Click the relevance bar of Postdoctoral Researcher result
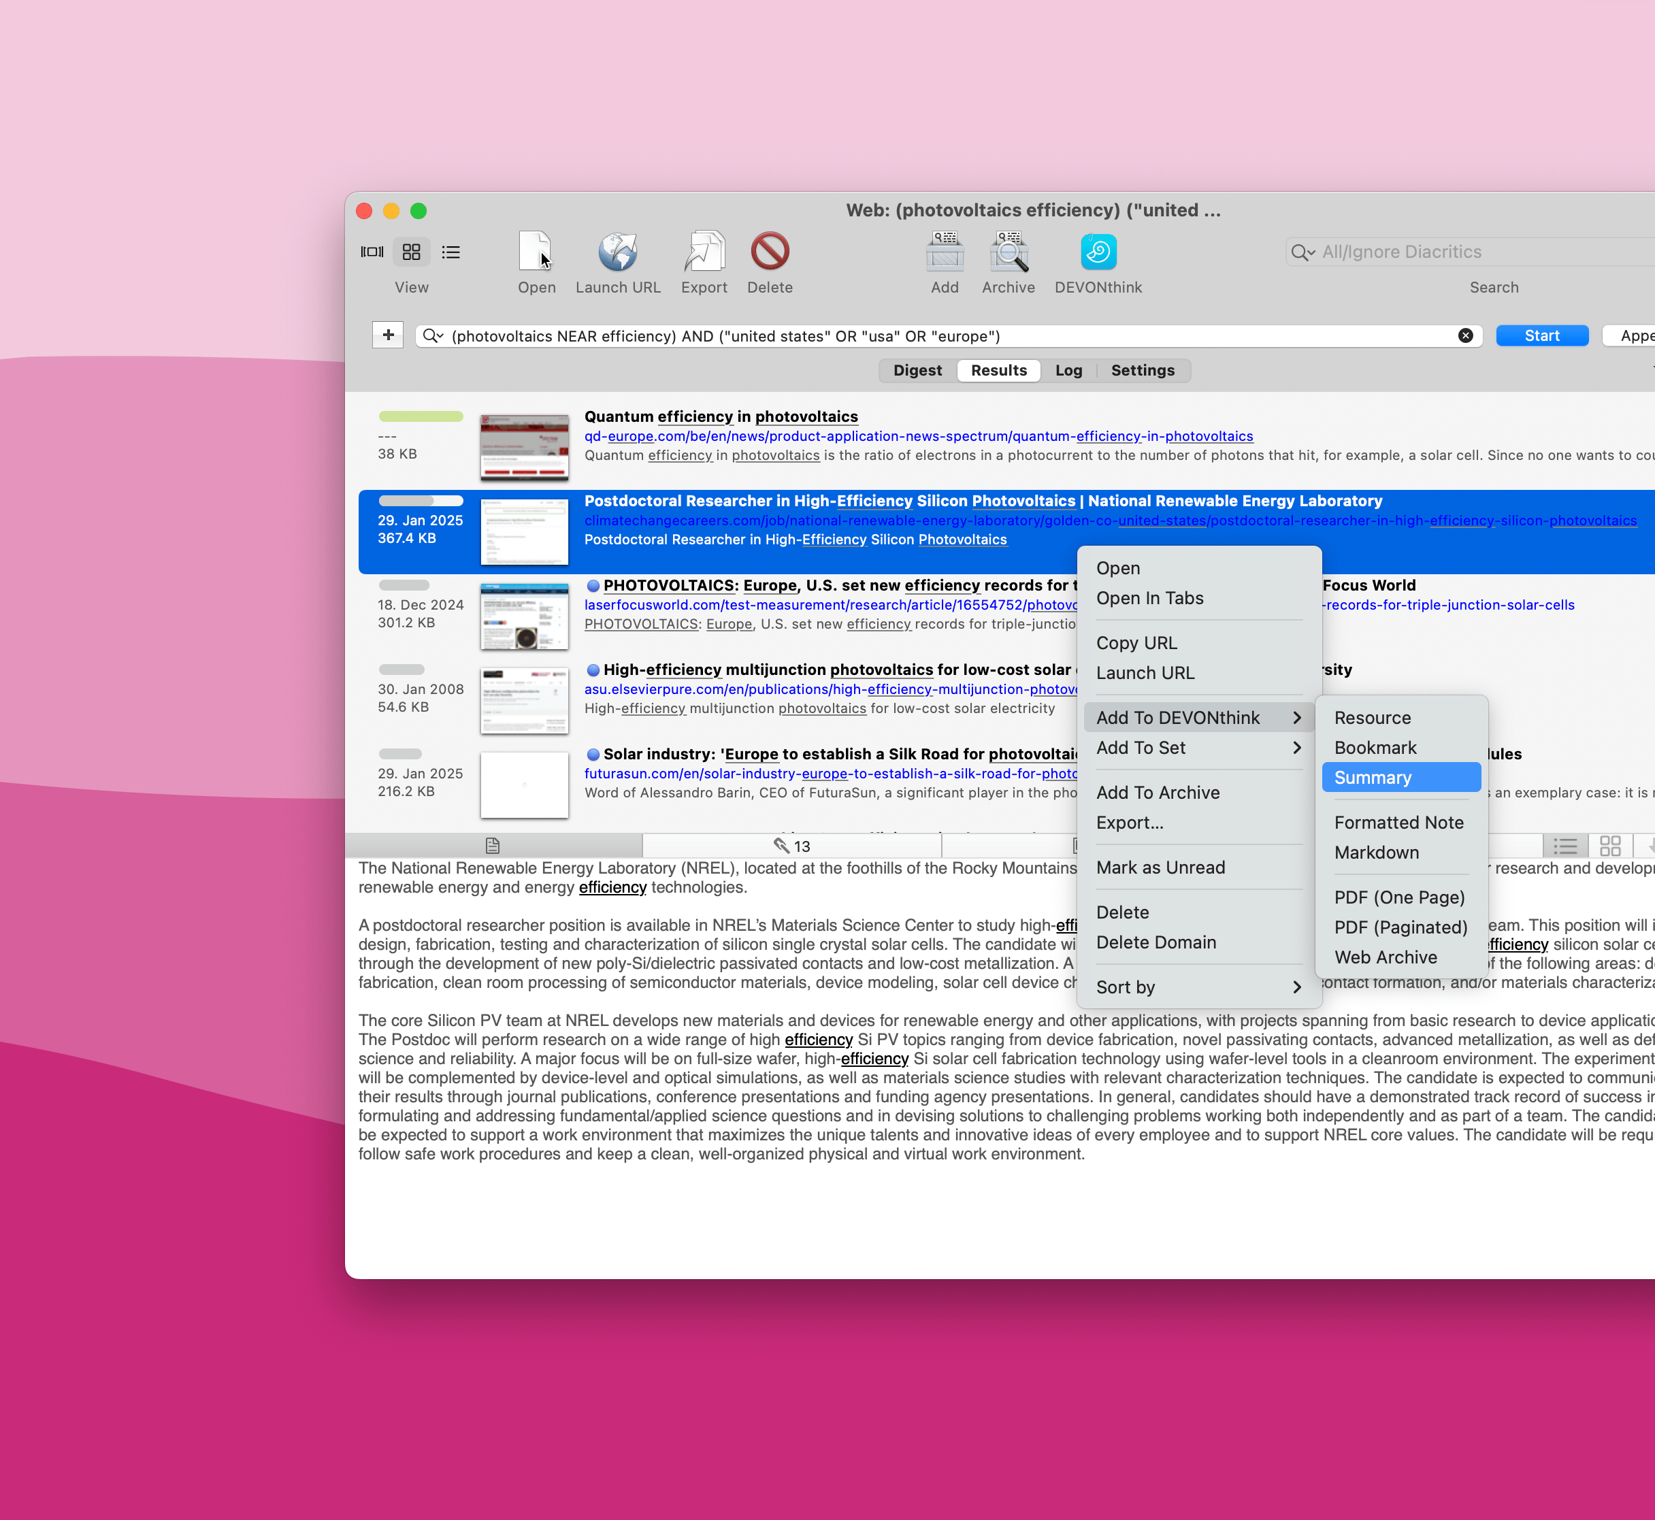1655x1520 pixels. tap(421, 501)
